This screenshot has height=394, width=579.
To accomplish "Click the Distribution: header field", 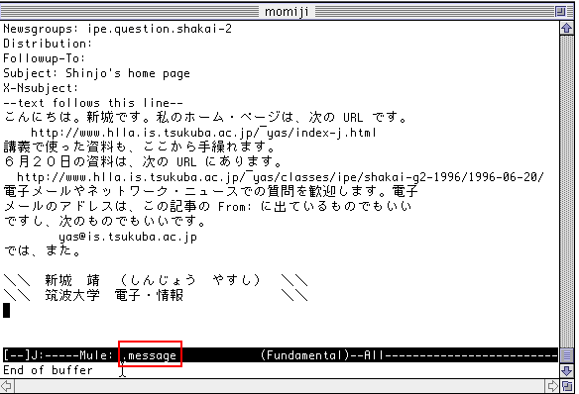I will (x=48, y=44).
